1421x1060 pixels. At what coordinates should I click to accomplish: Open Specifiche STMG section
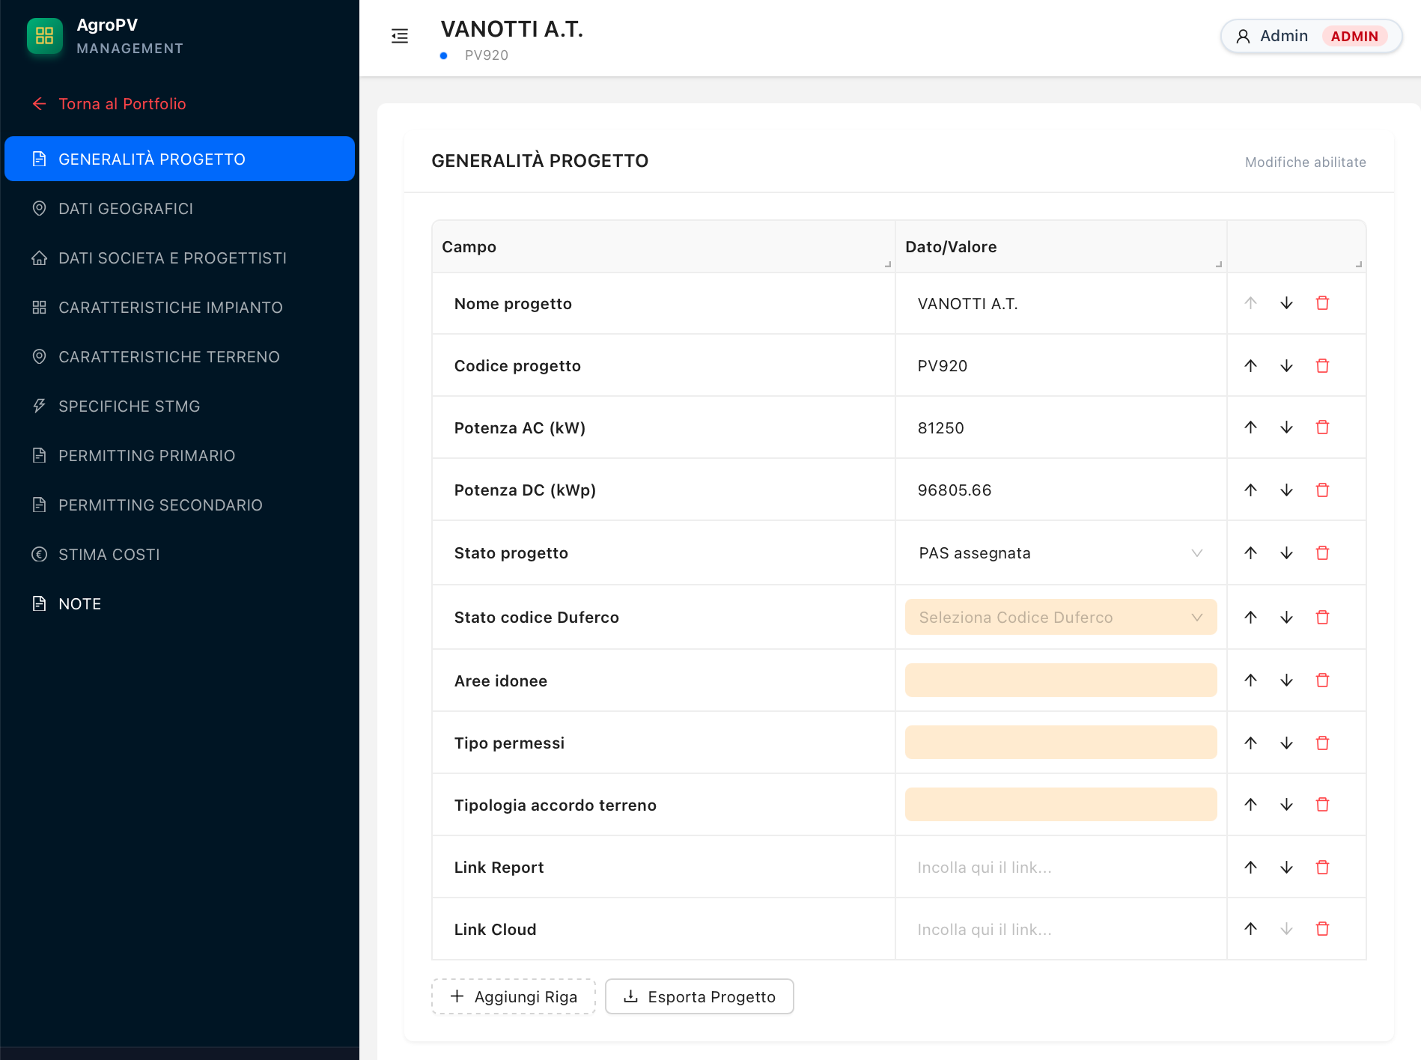[x=180, y=406]
